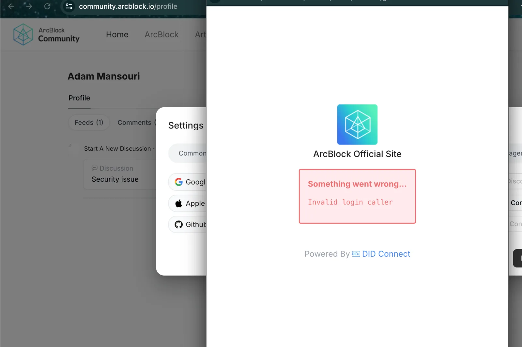
Task: Click the Start A New Discussion text
Action: pos(117,149)
